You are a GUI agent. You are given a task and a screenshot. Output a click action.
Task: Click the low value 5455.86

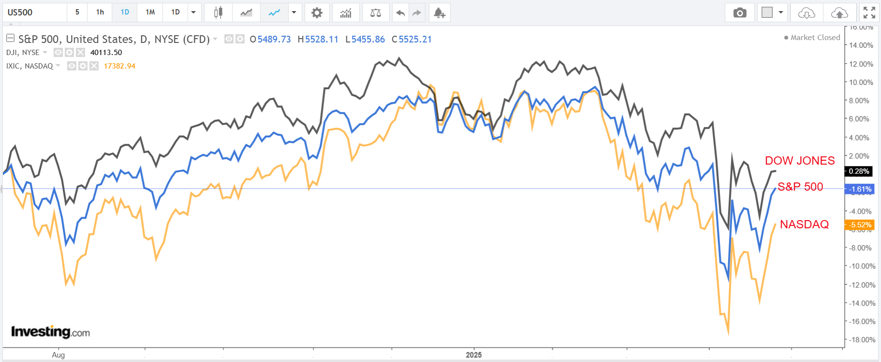[x=368, y=39]
